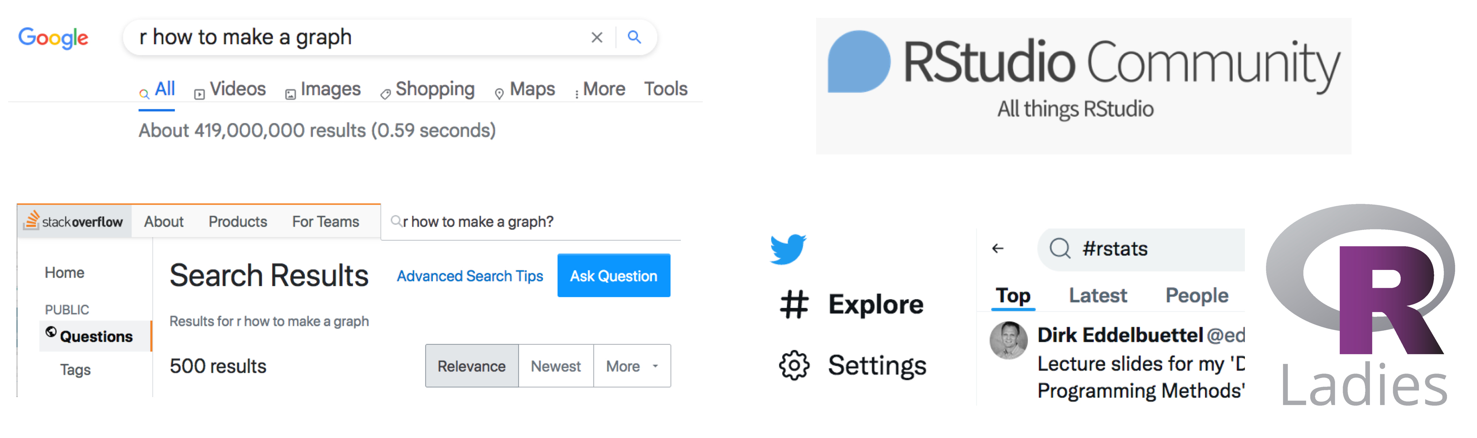
Task: Click the Twitter bird icon
Action: [x=788, y=248]
